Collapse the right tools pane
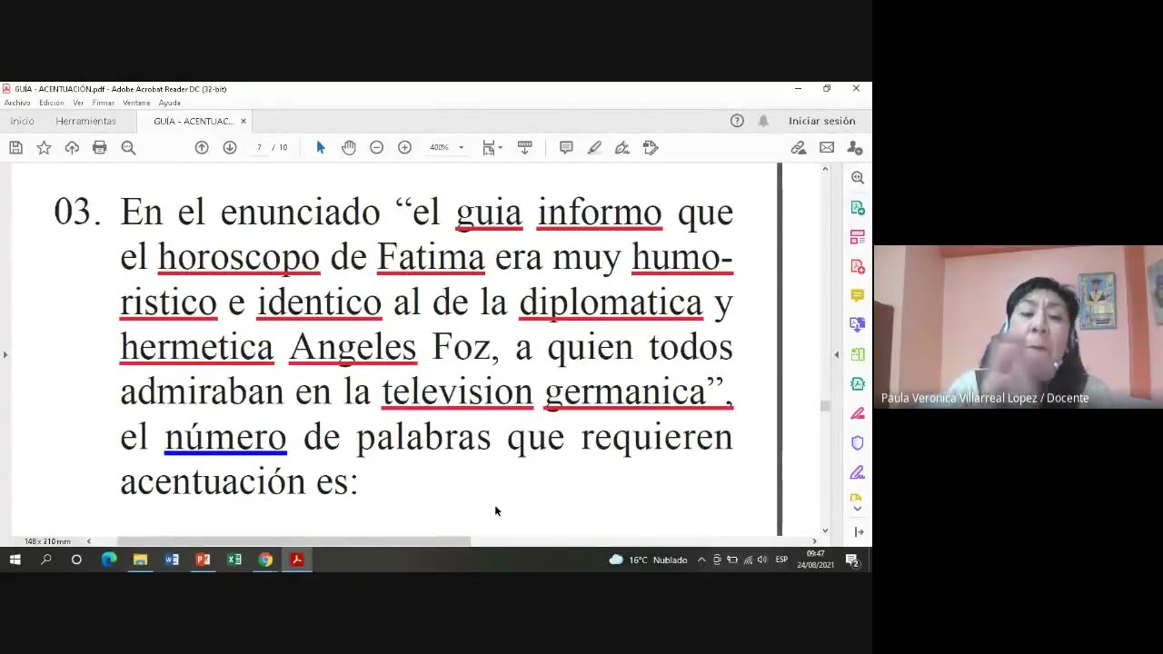 [x=858, y=532]
